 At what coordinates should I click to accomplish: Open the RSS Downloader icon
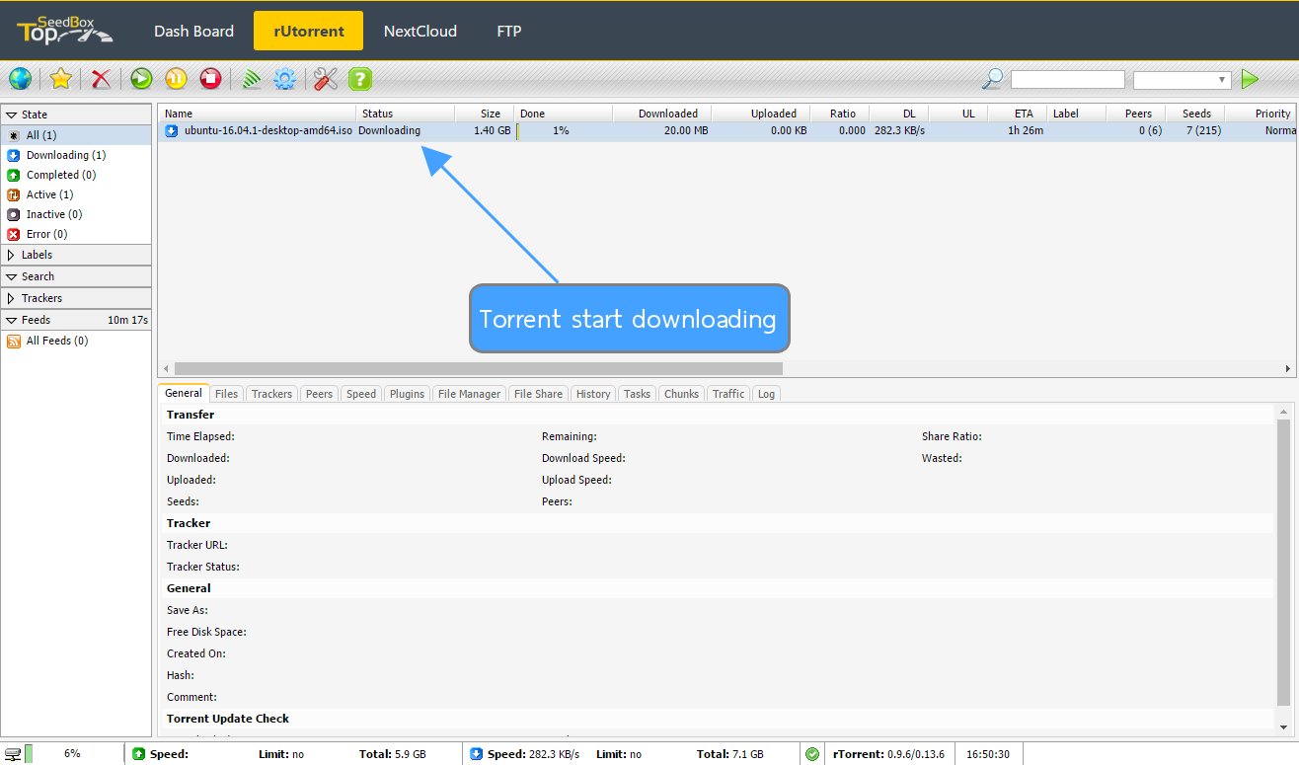252,79
